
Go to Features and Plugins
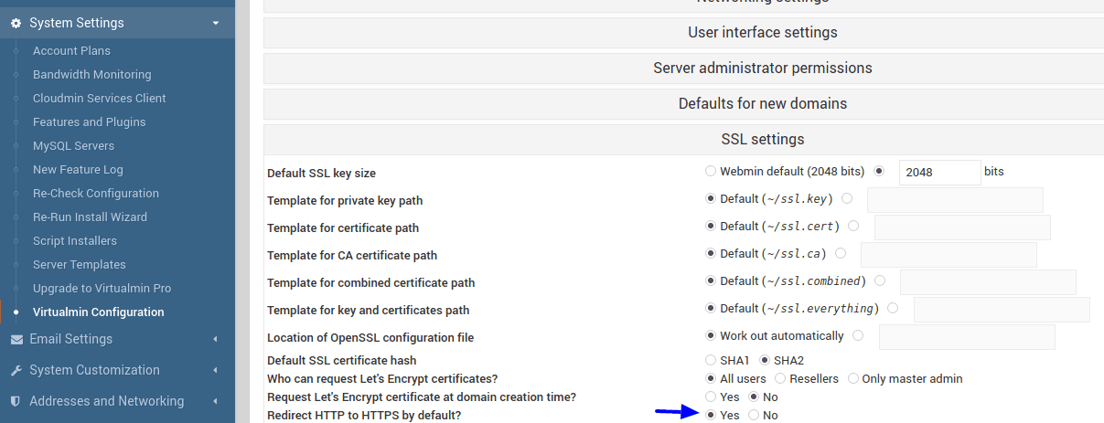90,122
